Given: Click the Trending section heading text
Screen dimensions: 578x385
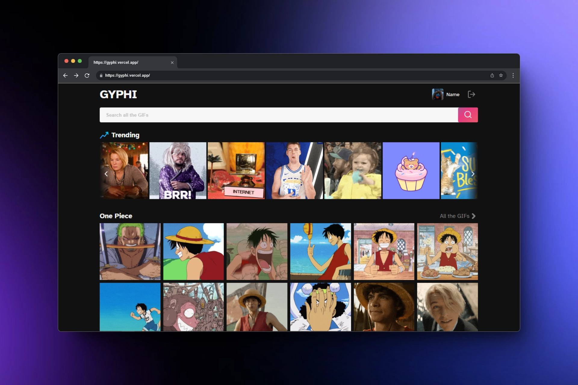Looking at the screenshot, I should tap(126, 135).
